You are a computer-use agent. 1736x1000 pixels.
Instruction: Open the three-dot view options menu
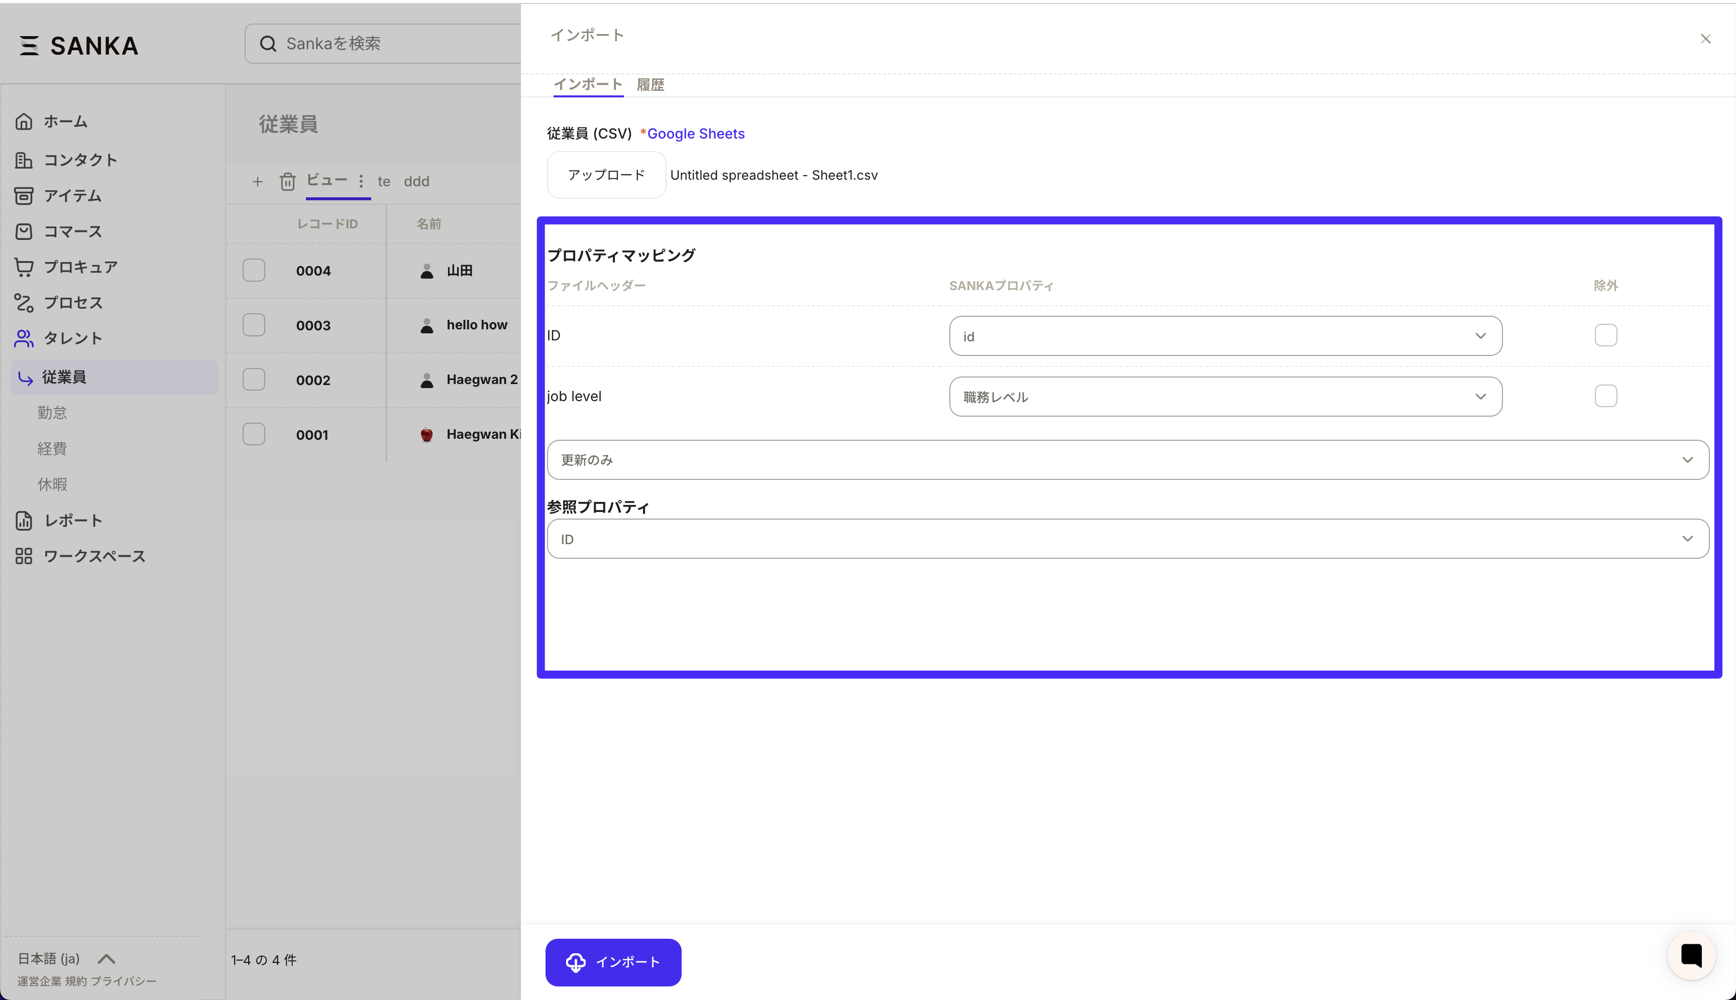tap(361, 181)
